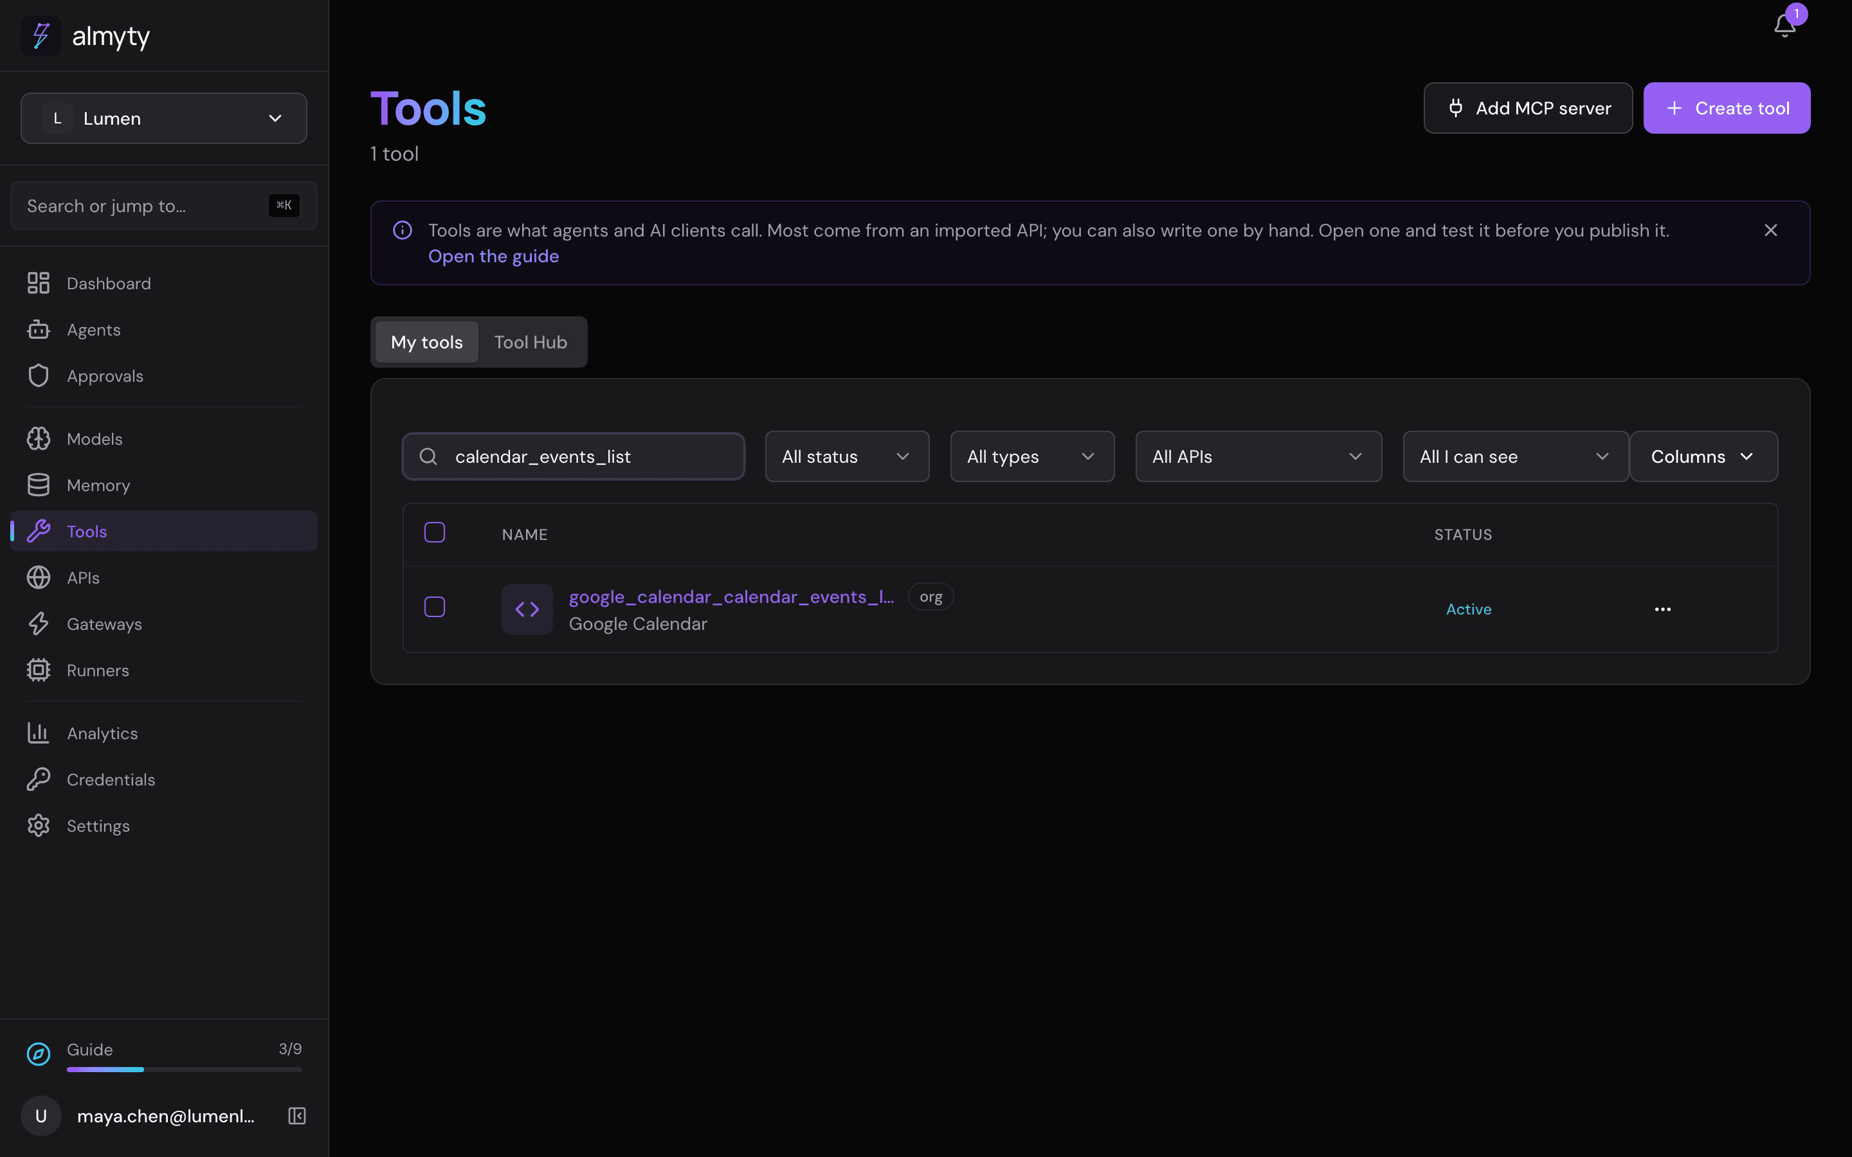Click the Search or jump to box
1852x1157 pixels.
(x=164, y=206)
